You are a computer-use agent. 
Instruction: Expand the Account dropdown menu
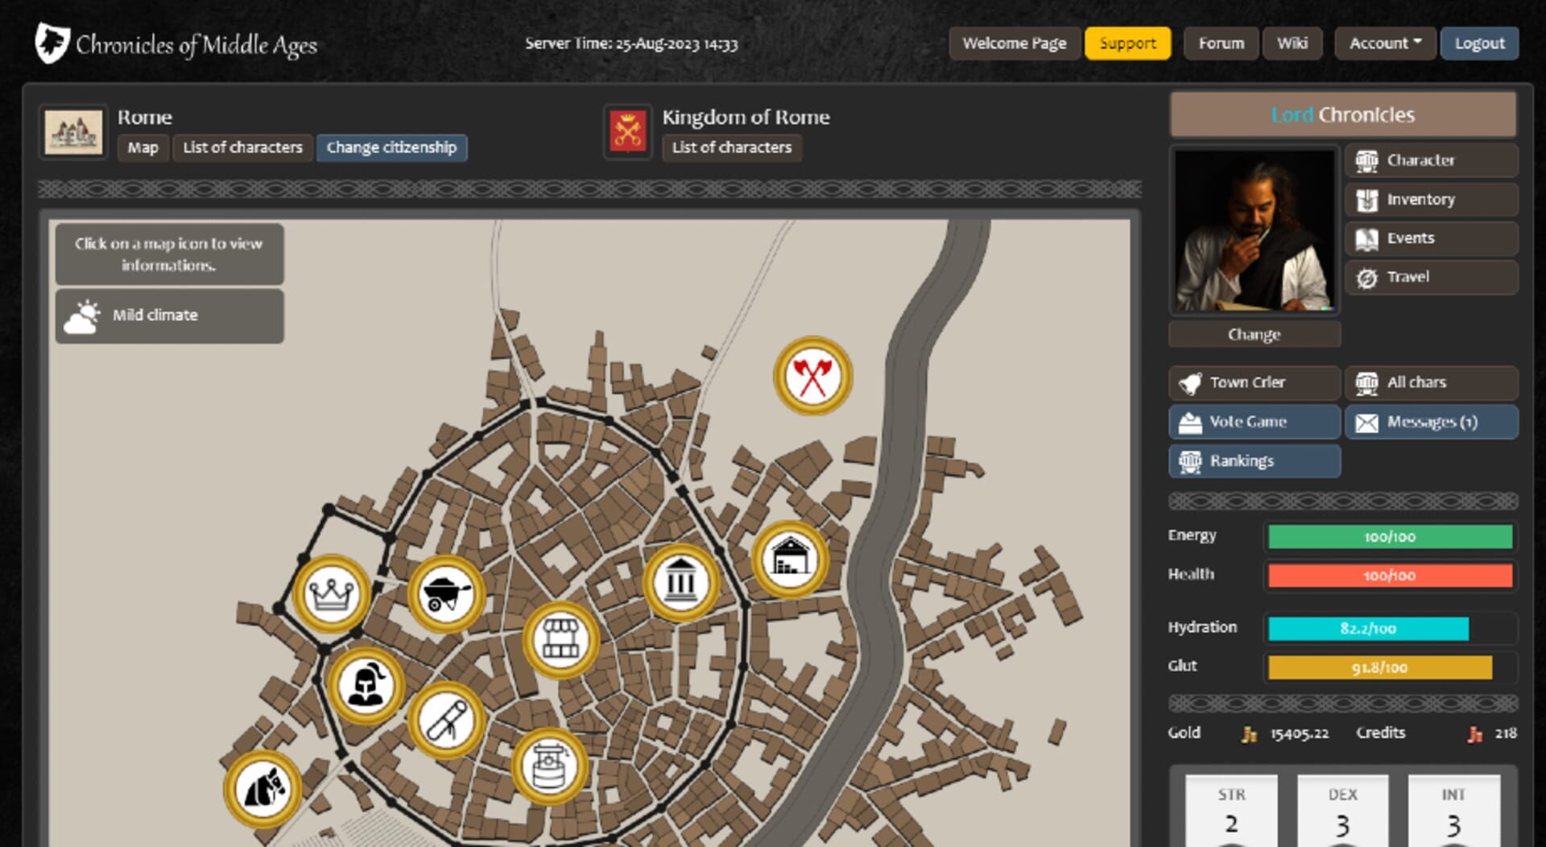1384,43
